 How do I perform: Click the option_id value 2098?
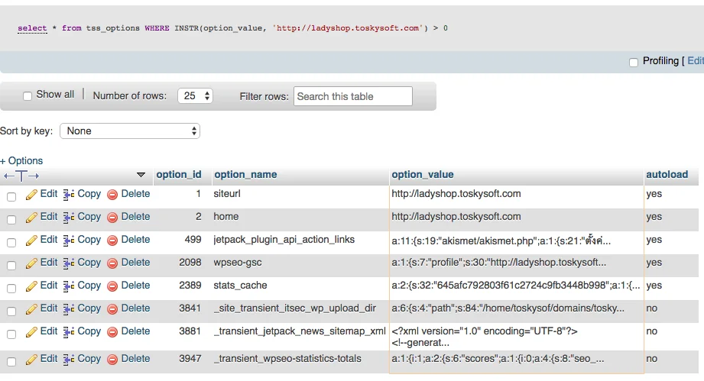tap(190, 262)
